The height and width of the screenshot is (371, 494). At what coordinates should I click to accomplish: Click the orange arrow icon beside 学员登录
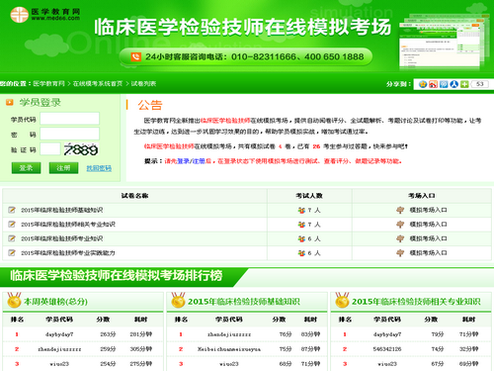click(x=10, y=102)
